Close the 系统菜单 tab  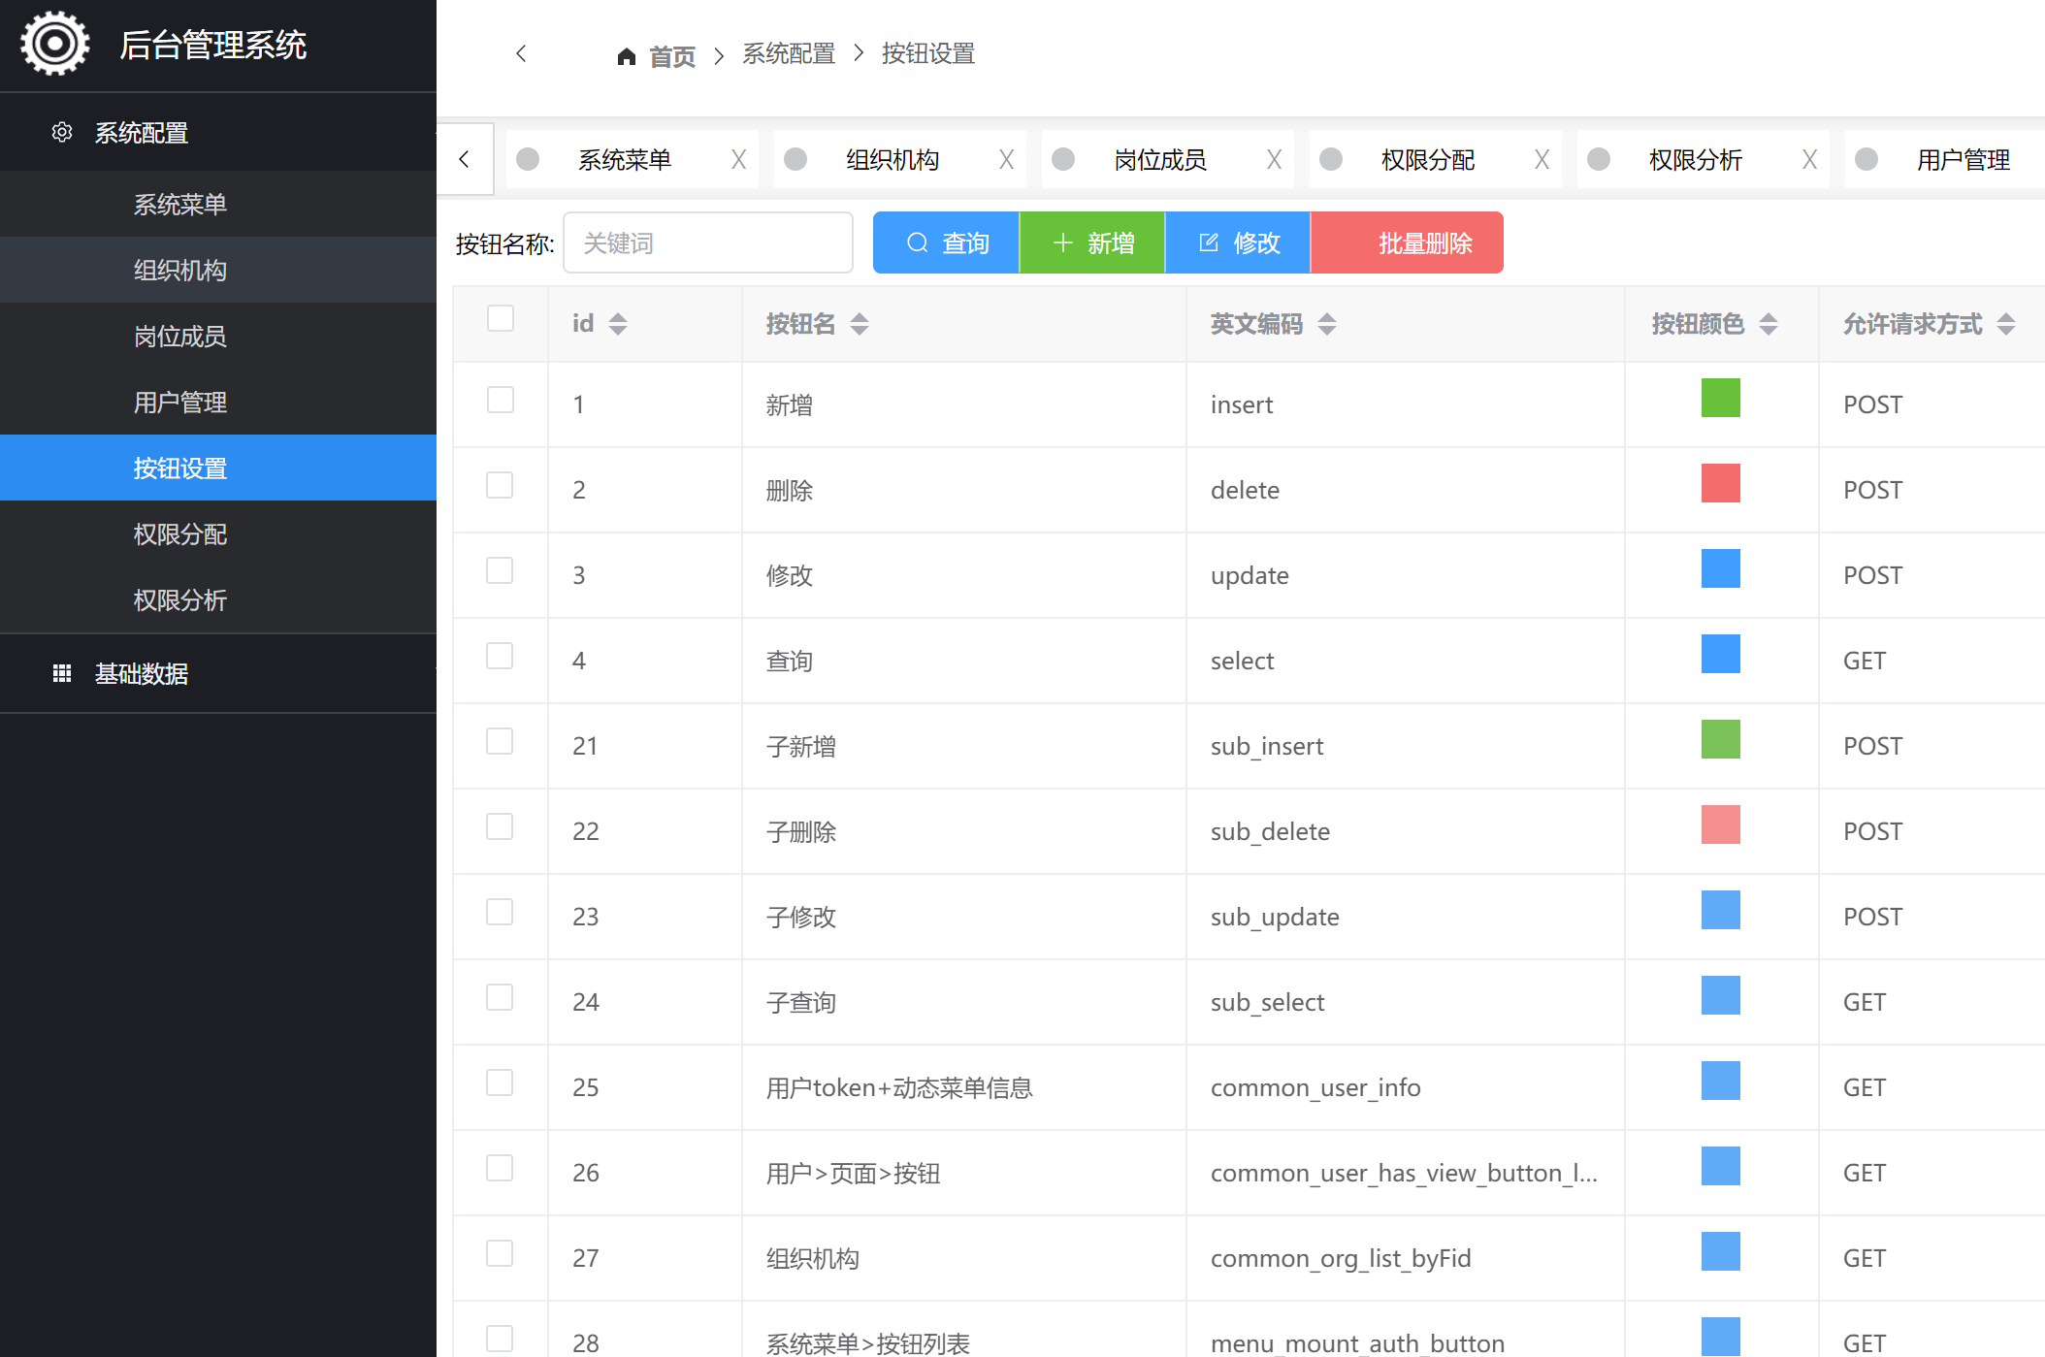click(739, 159)
